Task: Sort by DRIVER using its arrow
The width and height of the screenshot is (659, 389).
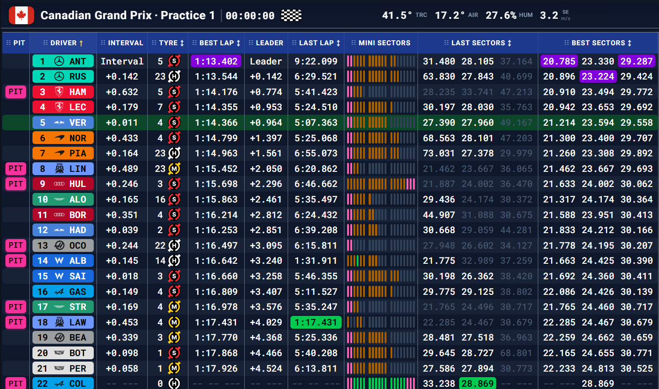Action: tap(81, 43)
